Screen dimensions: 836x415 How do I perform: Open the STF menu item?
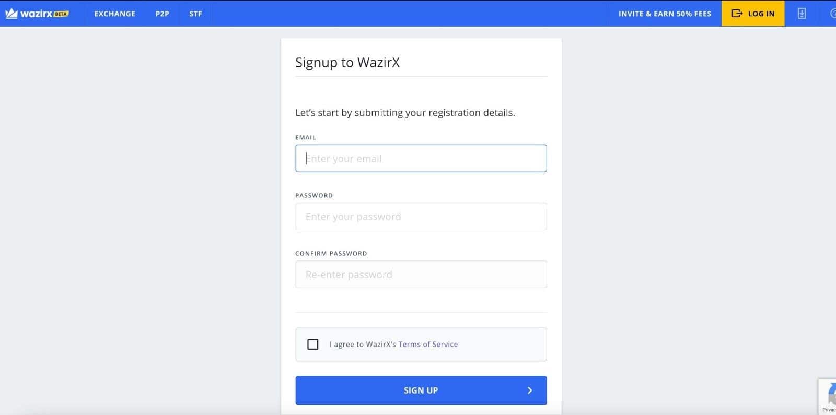click(x=195, y=14)
